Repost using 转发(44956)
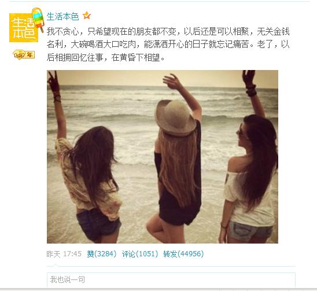Viewport: 317px width, 291px height. coord(183,254)
